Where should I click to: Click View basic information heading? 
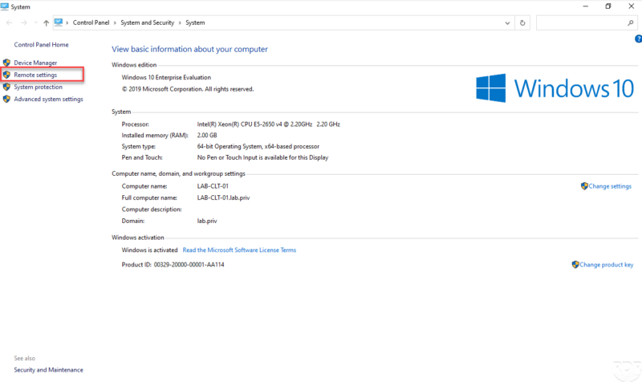[189, 49]
